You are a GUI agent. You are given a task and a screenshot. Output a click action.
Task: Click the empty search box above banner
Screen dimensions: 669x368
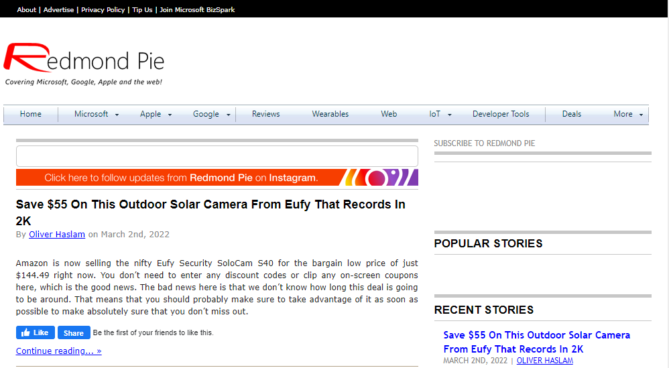pos(217,156)
